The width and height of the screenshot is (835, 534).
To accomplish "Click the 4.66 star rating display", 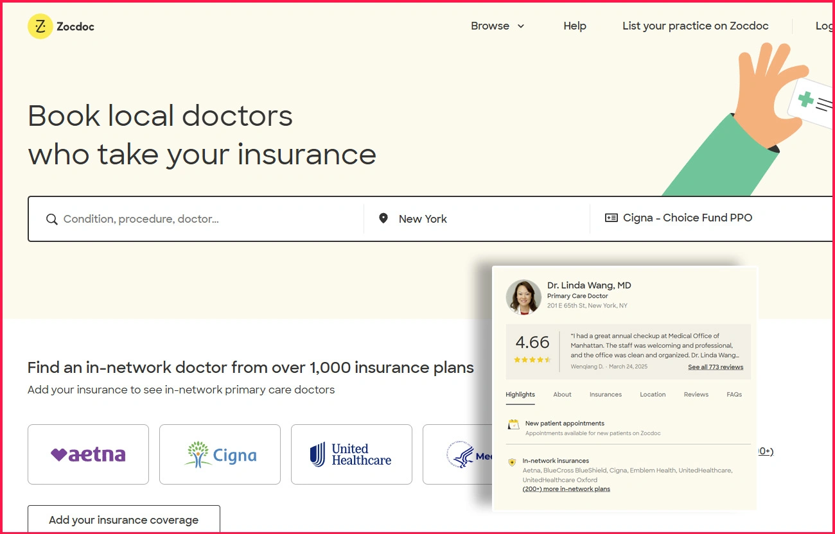I will coord(532,349).
